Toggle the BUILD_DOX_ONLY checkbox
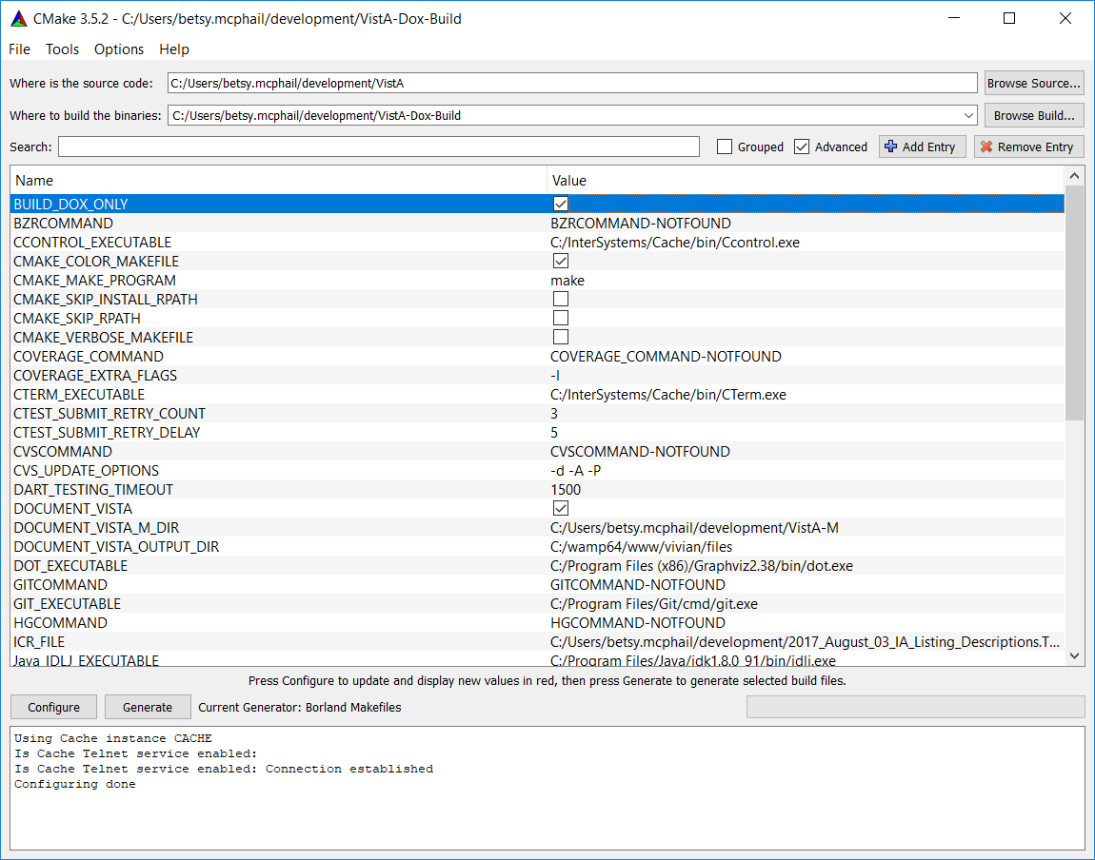The width and height of the screenshot is (1095, 860). (561, 204)
